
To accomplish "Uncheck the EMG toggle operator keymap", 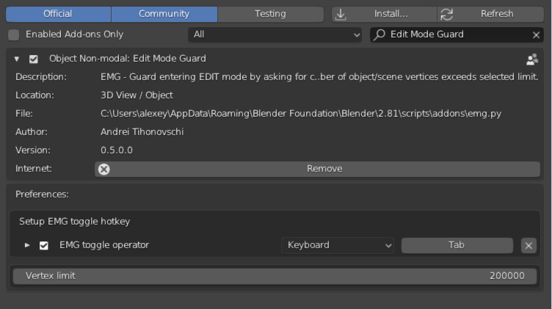I will [44, 245].
